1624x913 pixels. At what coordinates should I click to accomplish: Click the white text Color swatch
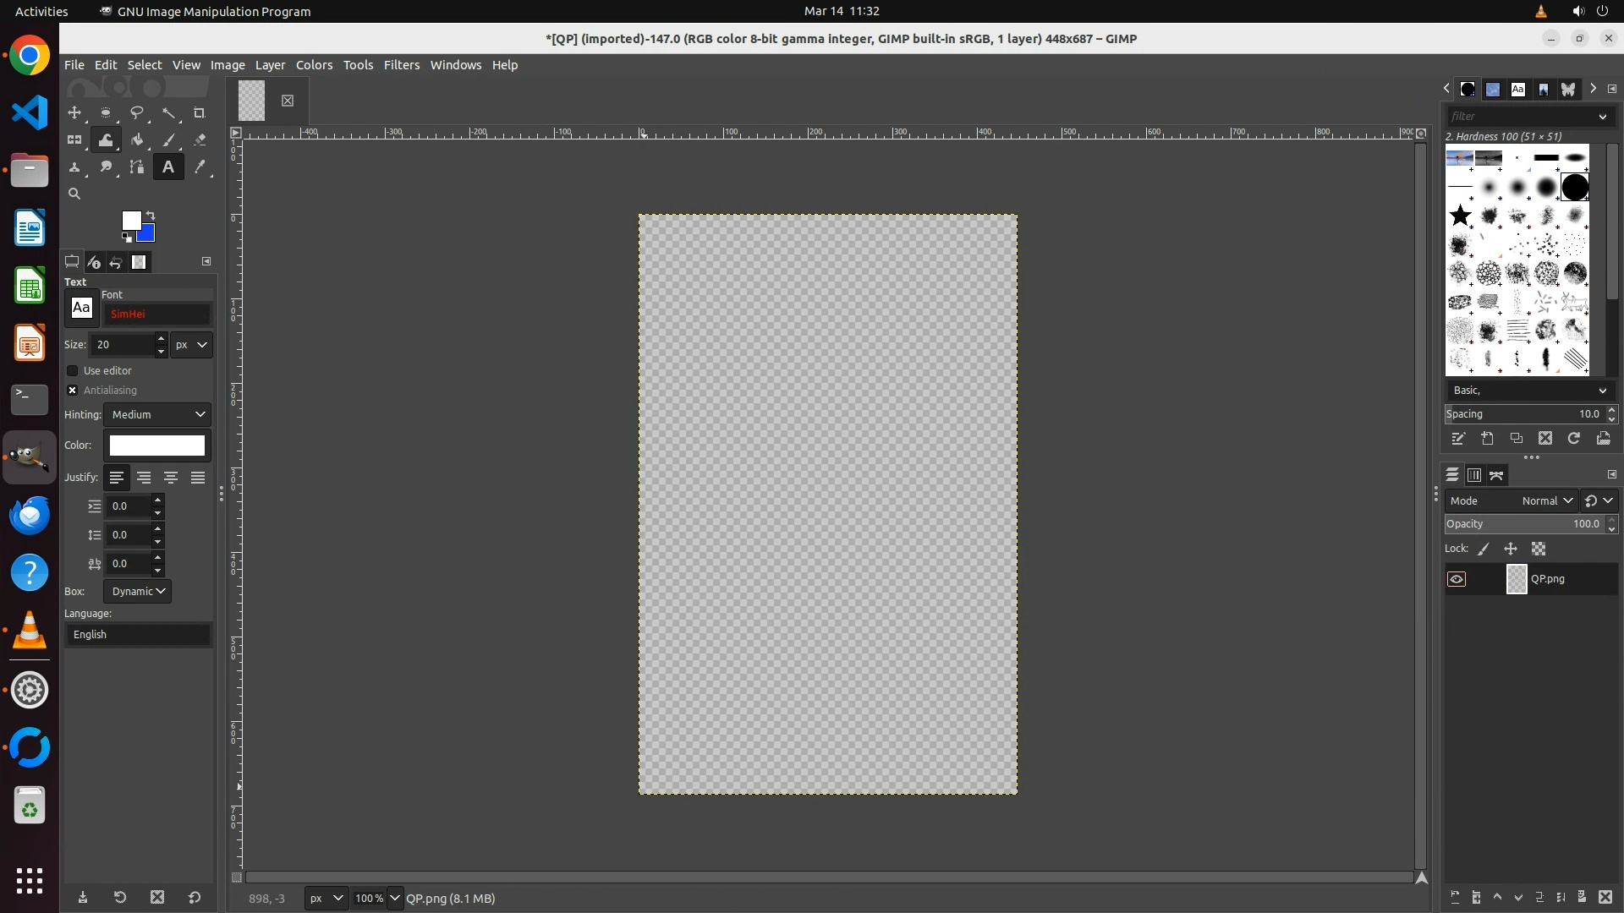pyautogui.click(x=156, y=446)
